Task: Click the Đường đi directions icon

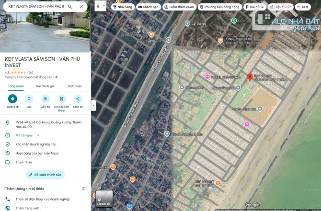Action: tap(12, 99)
